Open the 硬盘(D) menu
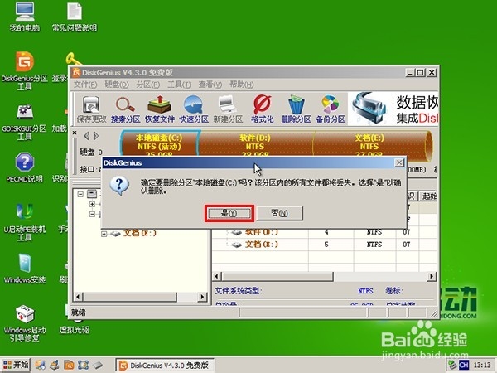Image resolution: width=497 pixels, height=373 pixels. pyautogui.click(x=117, y=85)
